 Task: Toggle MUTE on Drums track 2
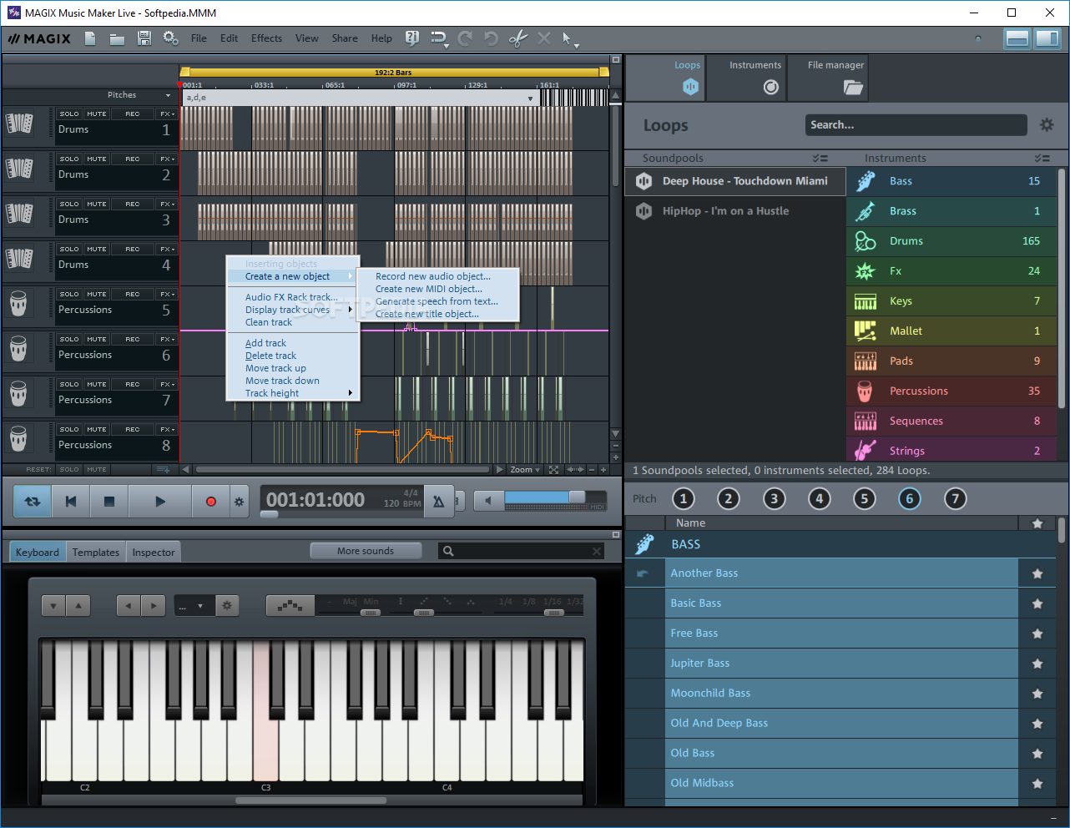click(97, 159)
